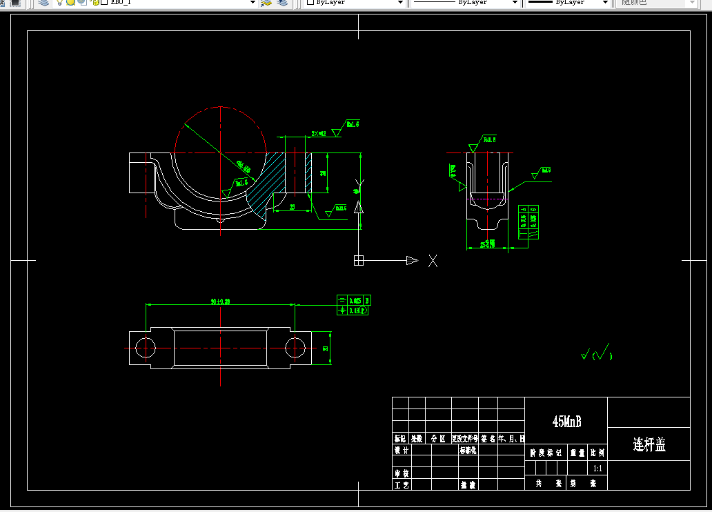
Task: Select the left bolt hole circle in top view
Action: (146, 348)
